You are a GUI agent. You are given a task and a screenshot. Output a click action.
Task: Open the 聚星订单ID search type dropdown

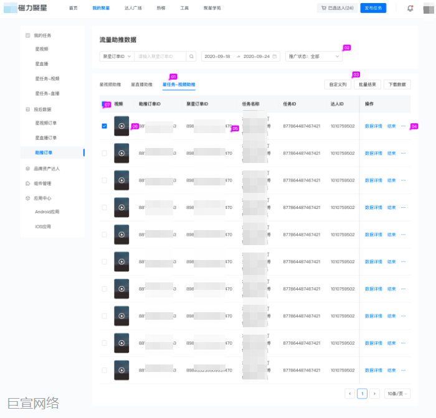[117, 57]
